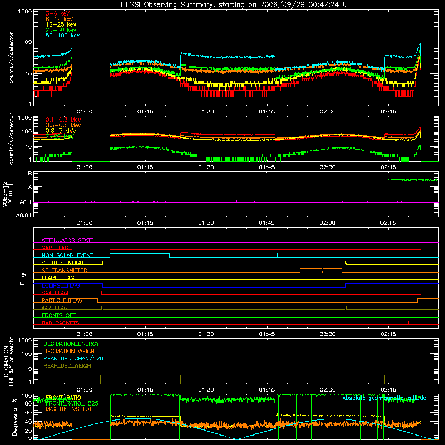Image resolution: width=445 pixels, height=445 pixels.
Task: Select the FRONTS_OFF flag label
Action: pyautogui.click(x=59, y=315)
